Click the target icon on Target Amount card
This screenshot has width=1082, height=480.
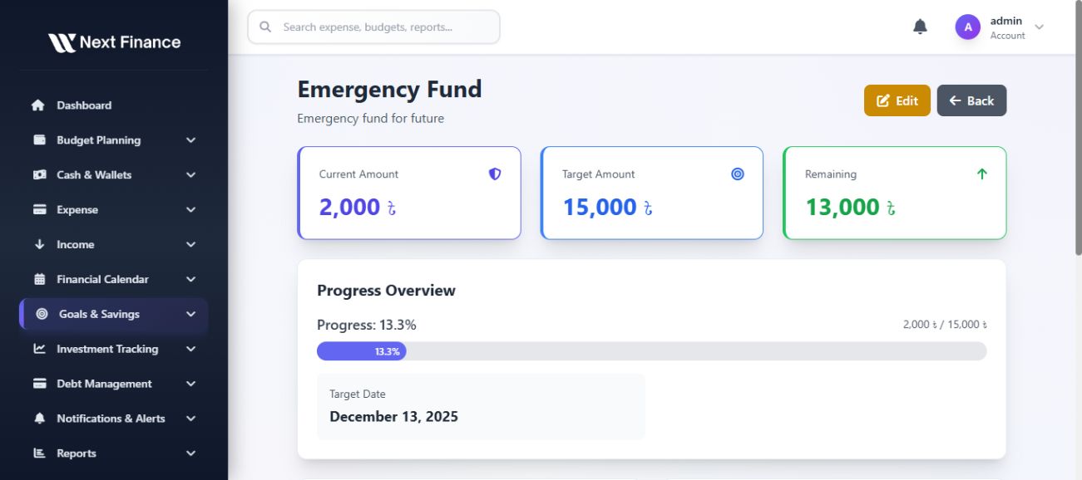(x=738, y=174)
